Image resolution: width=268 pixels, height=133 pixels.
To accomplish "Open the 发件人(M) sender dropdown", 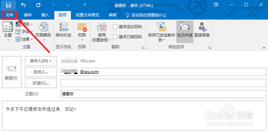I will pos(41,61).
